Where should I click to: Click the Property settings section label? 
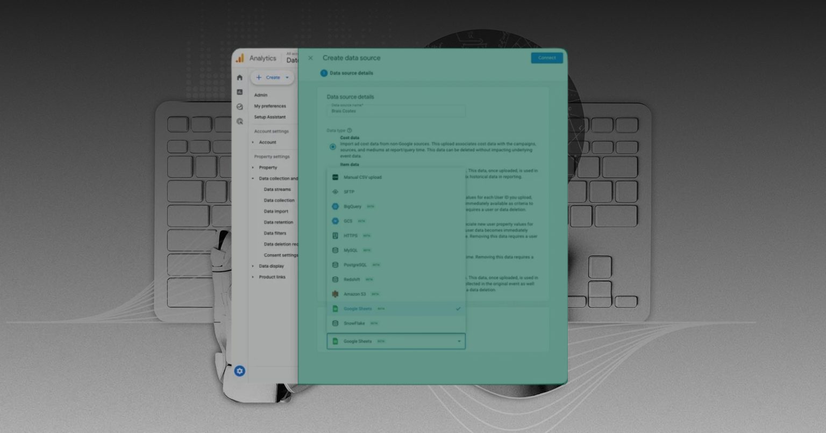272,157
